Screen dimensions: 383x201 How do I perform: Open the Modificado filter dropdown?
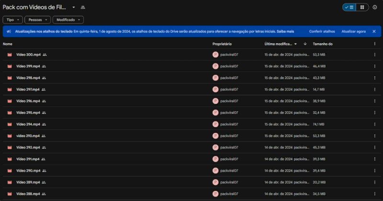coord(68,20)
